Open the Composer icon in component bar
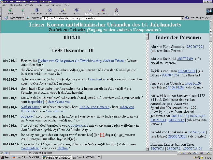213x160 pixels. (207, 153)
